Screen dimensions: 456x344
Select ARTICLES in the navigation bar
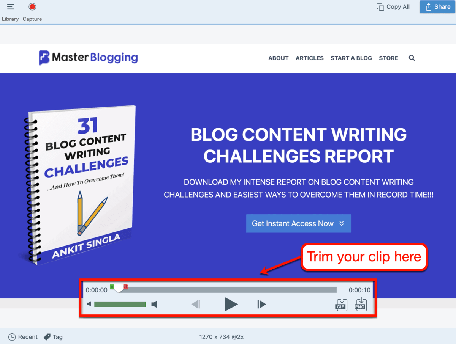coord(310,58)
